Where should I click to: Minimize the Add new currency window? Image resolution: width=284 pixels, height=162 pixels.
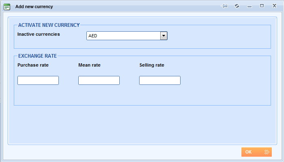point(250,7)
